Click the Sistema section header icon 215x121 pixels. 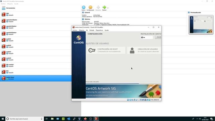tap(83, 19)
